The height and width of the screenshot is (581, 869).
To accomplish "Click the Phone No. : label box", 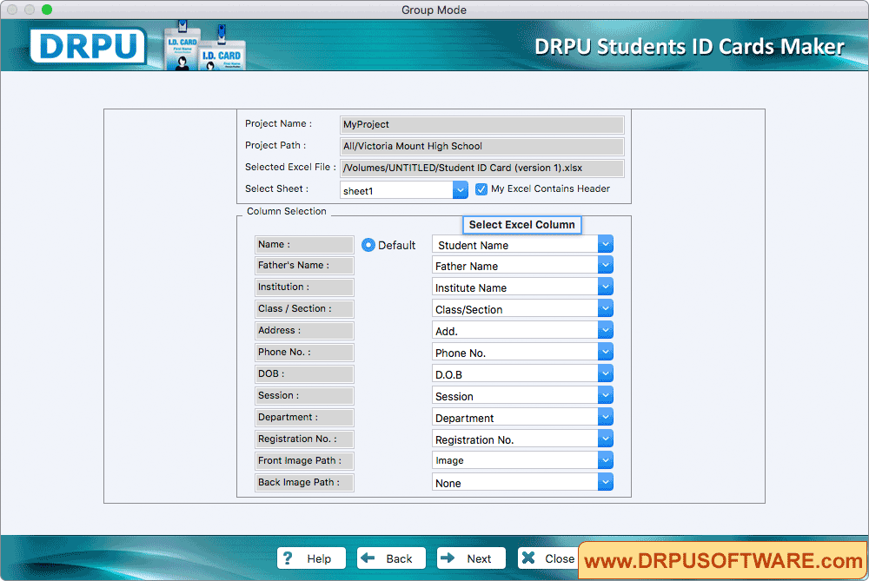I will tap(304, 352).
